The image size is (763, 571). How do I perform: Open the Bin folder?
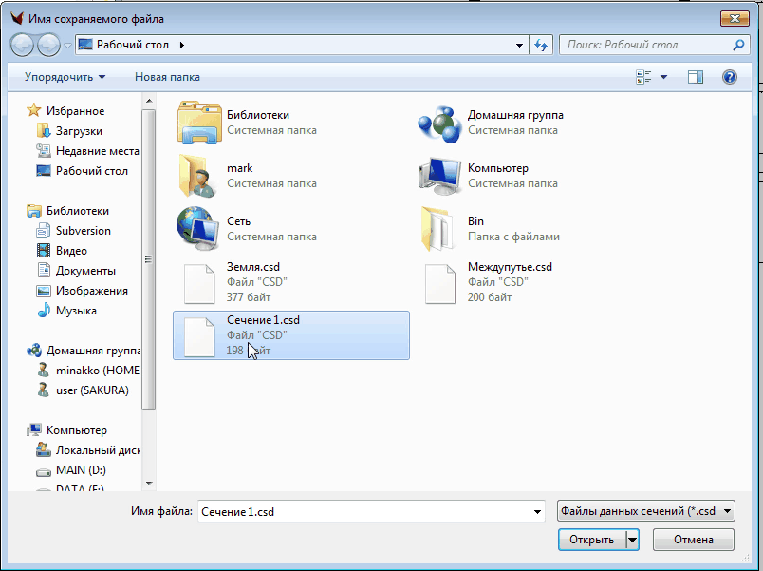tap(439, 229)
